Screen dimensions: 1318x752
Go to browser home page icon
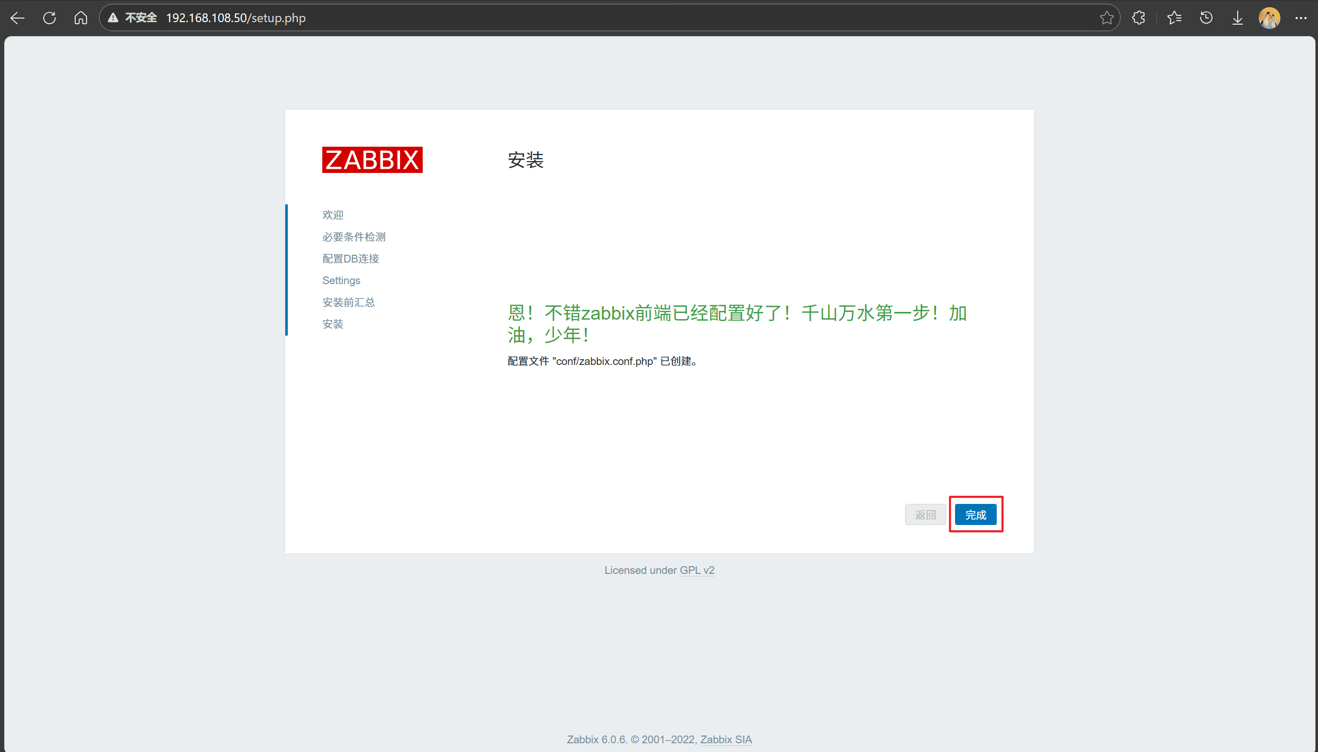(80, 18)
